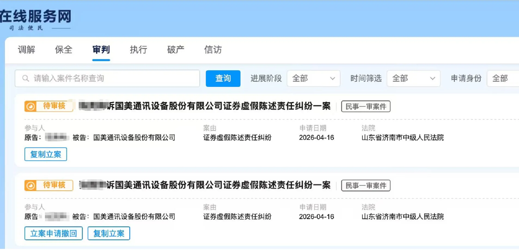Viewport: 519px width, 250px height.
Task: Focus the case name search field
Action: click(x=107, y=78)
